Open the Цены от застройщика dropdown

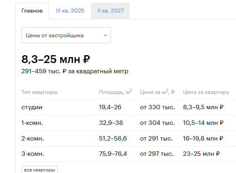point(66,35)
